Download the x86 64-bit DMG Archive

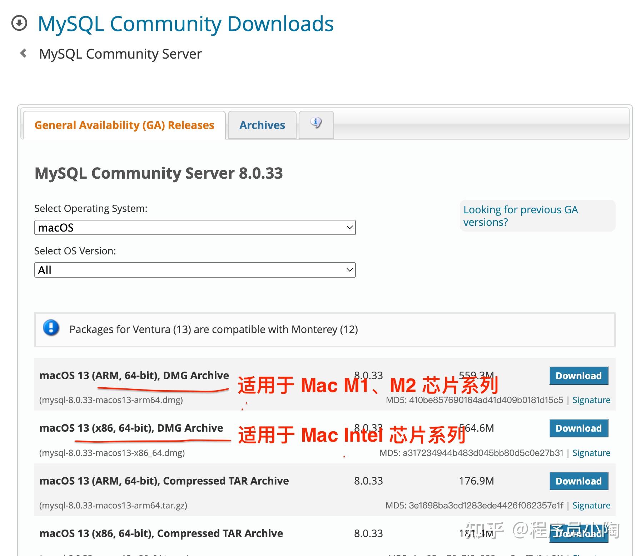click(579, 428)
